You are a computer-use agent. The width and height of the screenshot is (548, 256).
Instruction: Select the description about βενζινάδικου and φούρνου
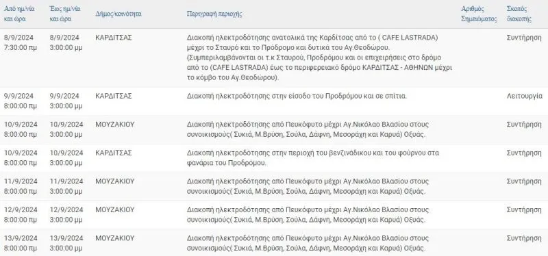(x=313, y=158)
